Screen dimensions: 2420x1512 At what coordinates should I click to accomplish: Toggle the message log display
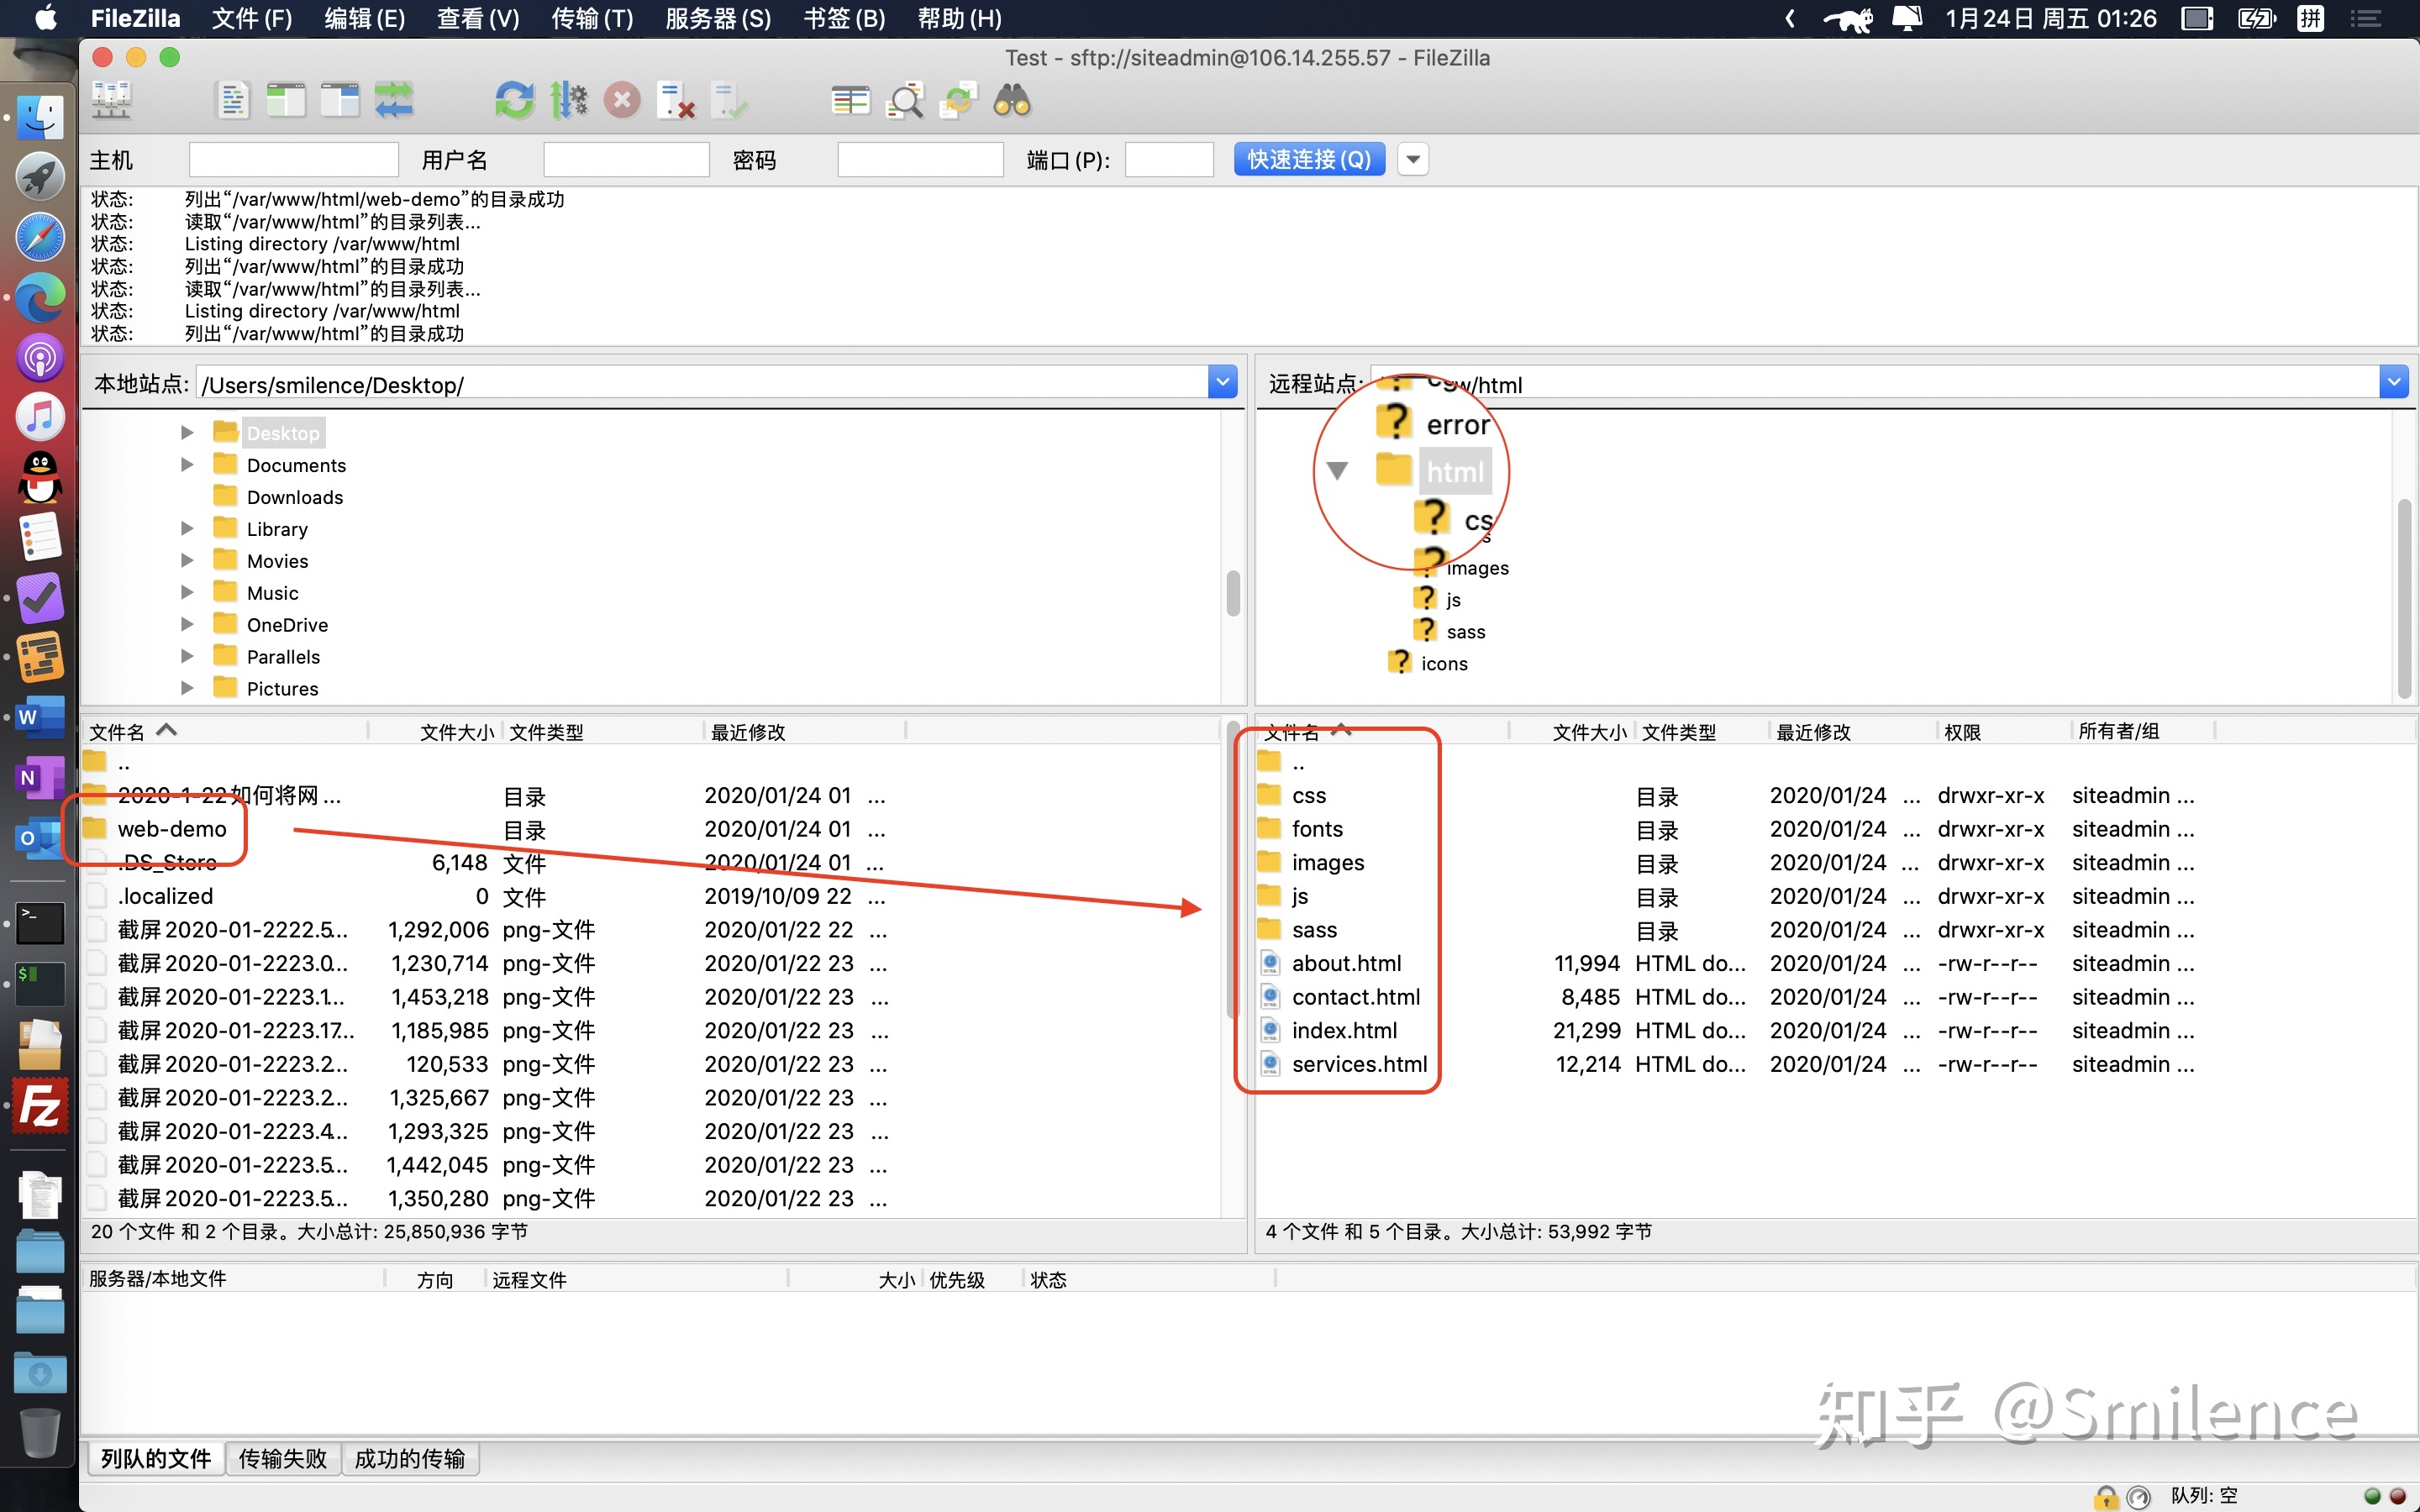coord(232,99)
